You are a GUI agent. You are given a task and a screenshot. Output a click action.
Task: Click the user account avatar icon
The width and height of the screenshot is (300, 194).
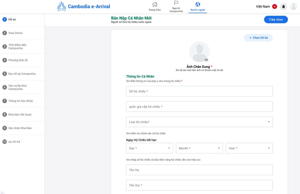coord(293,7)
